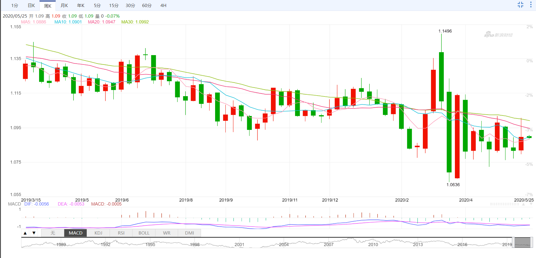Viewport: 536px width, 258px height.
Task: Open the three-dot more options menu
Action: (x=531, y=5)
